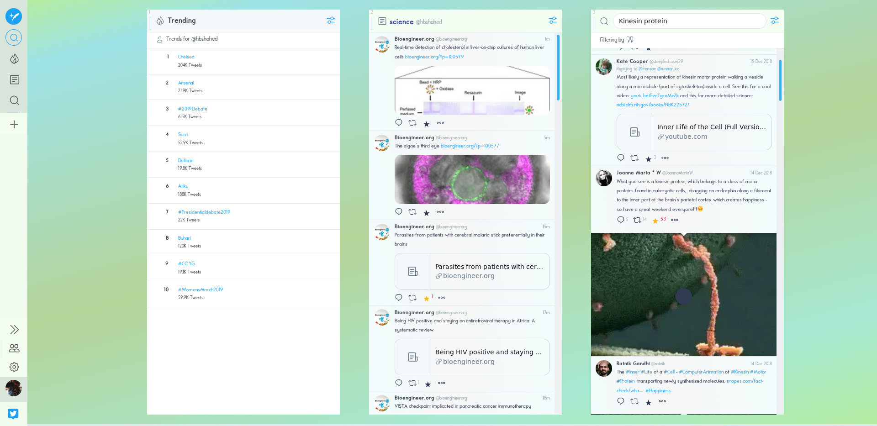Expand the sidebar with double chevron
This screenshot has height=426, width=877.
click(x=14, y=330)
